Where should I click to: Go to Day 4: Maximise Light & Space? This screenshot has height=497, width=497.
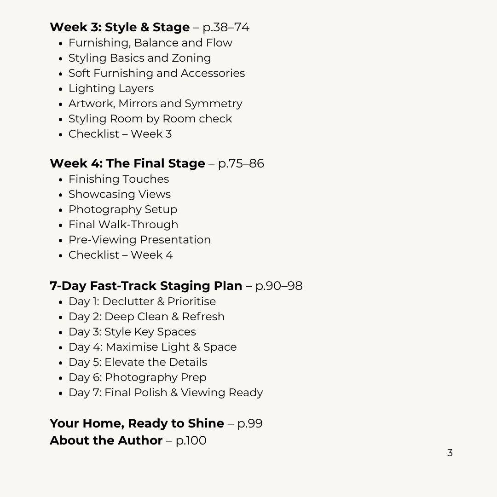pos(152,347)
